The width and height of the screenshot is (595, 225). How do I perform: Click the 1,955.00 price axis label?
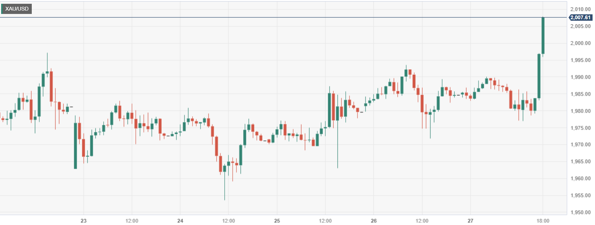(x=580, y=195)
